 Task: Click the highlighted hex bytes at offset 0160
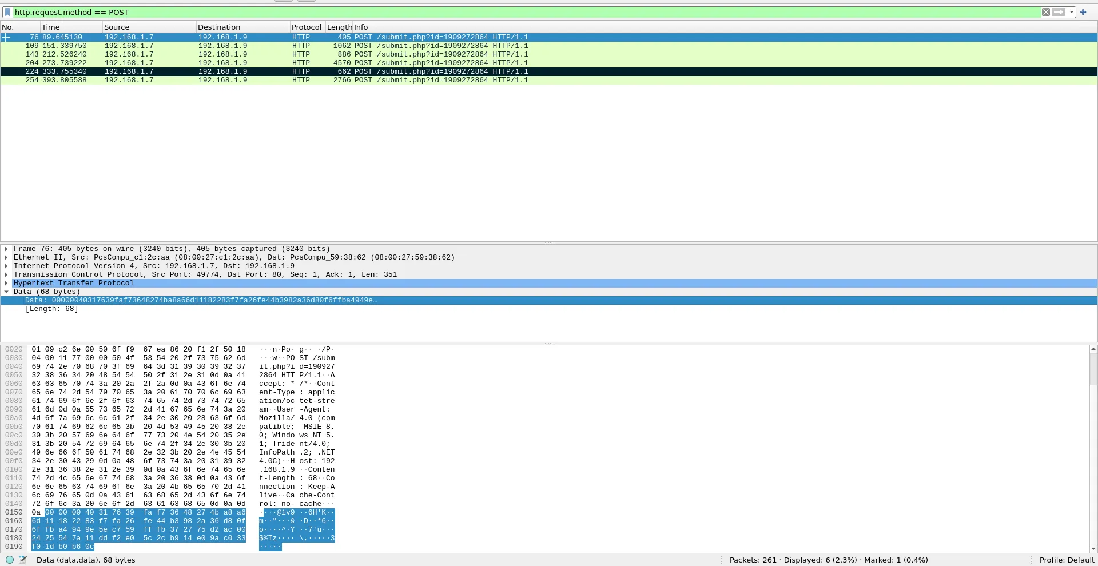point(138,521)
